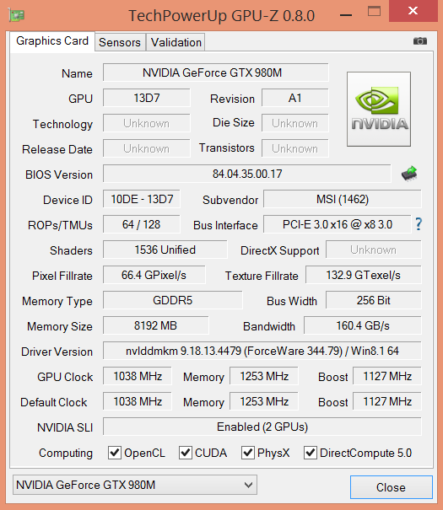Toggle the OpenCL checkbox

tap(115, 453)
